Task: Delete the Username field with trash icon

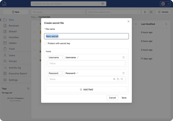Action: tap(124, 58)
